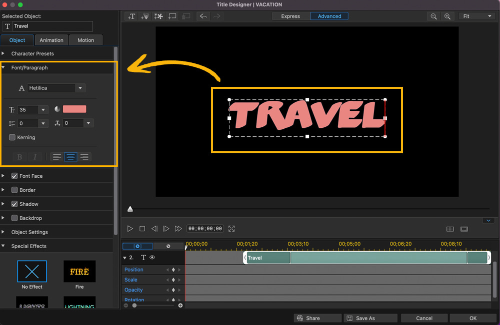This screenshot has height=325, width=500.
Task: Click the full-screen preview icon
Action: coord(231,228)
